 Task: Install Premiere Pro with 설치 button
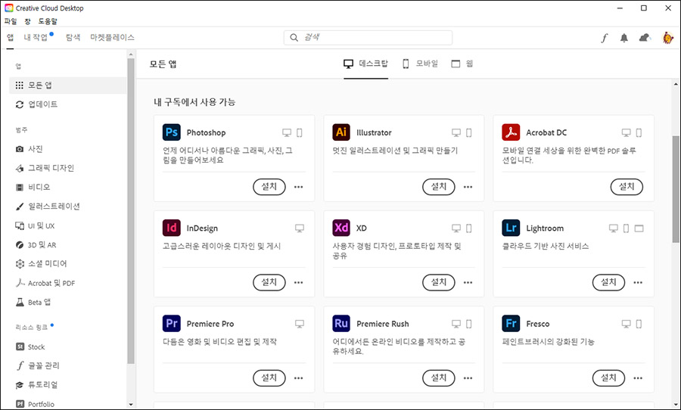tap(269, 378)
